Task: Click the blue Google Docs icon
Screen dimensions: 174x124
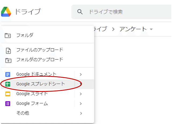Action: [x=8, y=74]
